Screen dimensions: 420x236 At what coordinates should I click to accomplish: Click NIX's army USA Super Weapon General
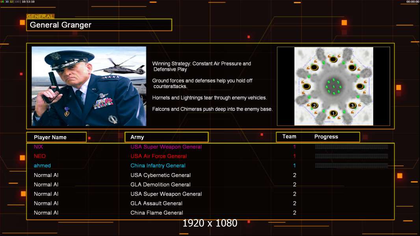tap(166, 146)
